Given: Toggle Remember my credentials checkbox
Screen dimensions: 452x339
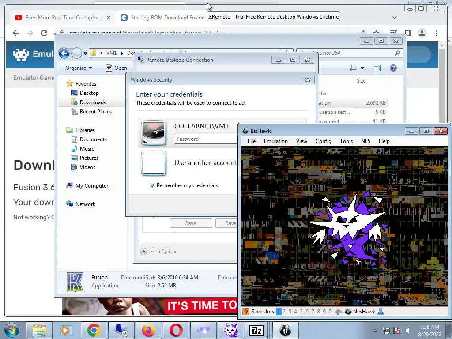Looking at the screenshot, I should pyautogui.click(x=152, y=186).
